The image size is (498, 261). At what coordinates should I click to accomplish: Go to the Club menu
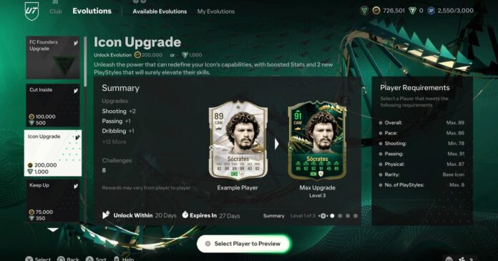(56, 11)
